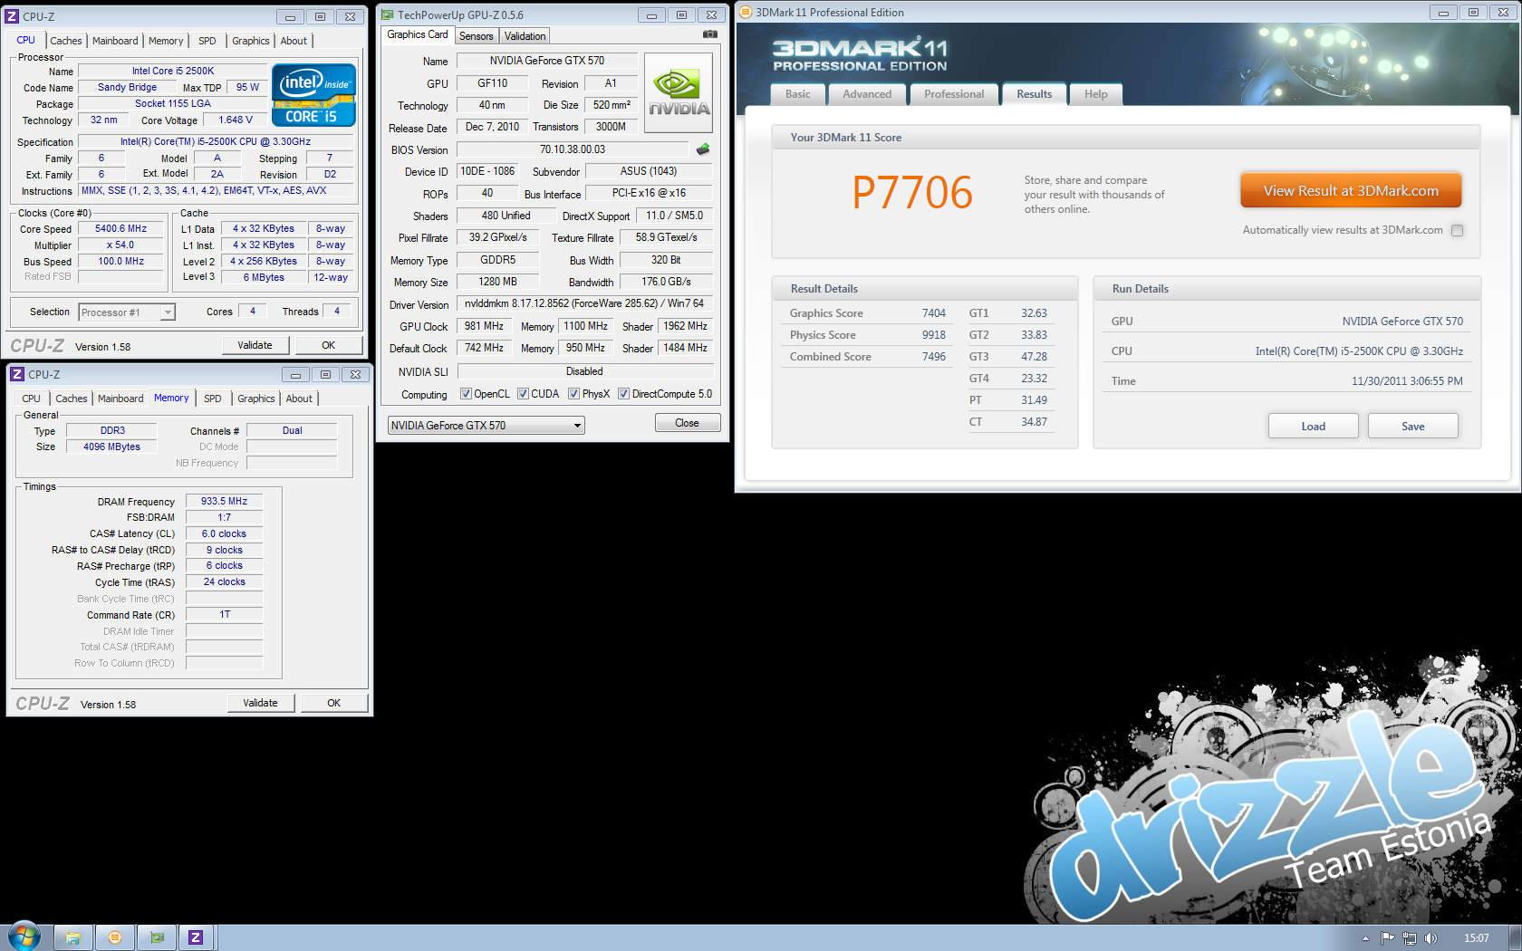Show hidden system tray icons arrow

click(1365, 938)
